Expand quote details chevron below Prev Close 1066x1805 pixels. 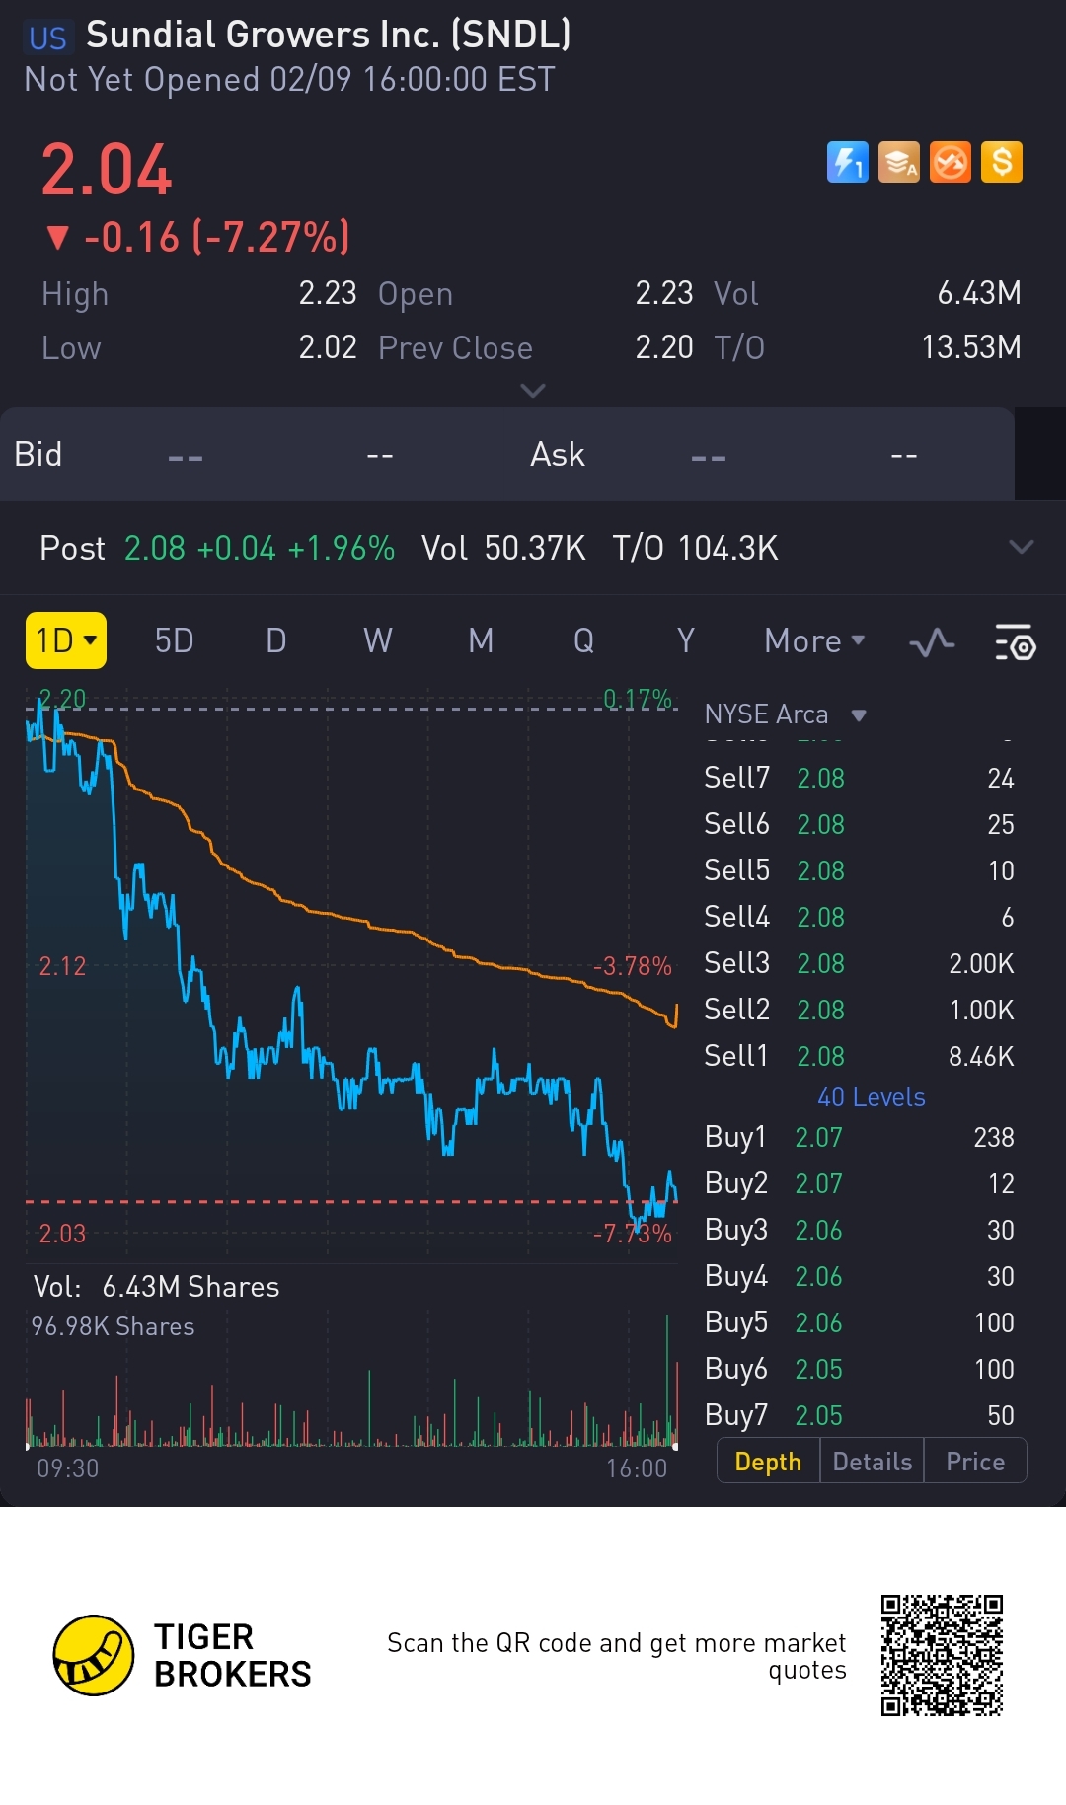[x=533, y=391]
